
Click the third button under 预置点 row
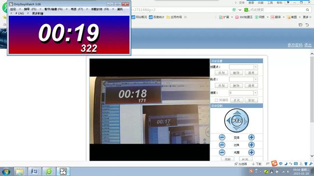[x=251, y=73]
